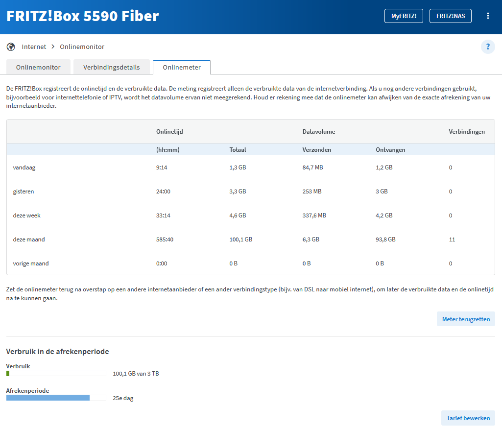502x429 pixels.
Task: Click the blue Afrekenperiode progress bar
Action: (x=48, y=398)
